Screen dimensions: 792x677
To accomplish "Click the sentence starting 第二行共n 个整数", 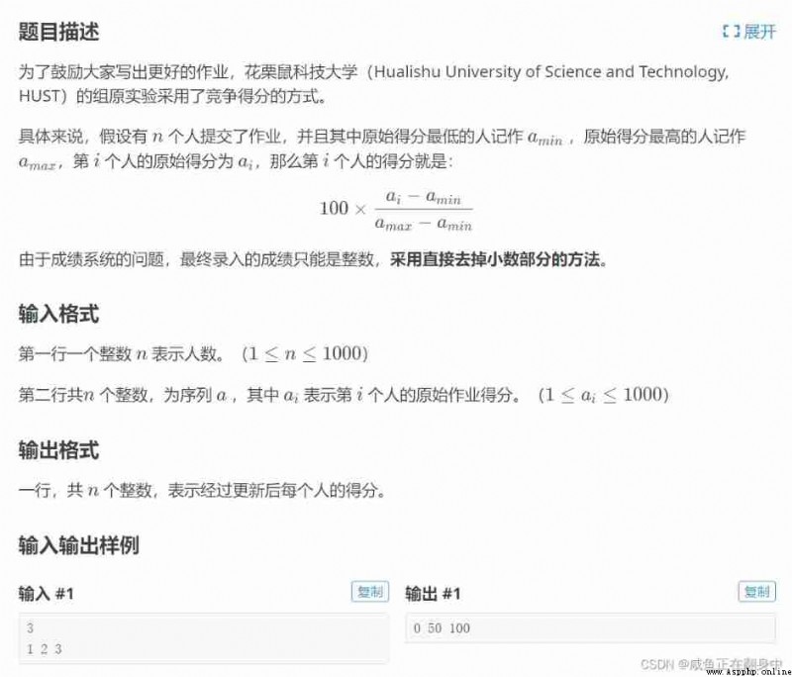I will (344, 394).
